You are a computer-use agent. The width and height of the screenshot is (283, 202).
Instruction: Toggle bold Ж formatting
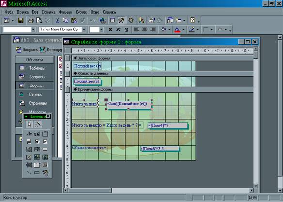(x=110, y=29)
